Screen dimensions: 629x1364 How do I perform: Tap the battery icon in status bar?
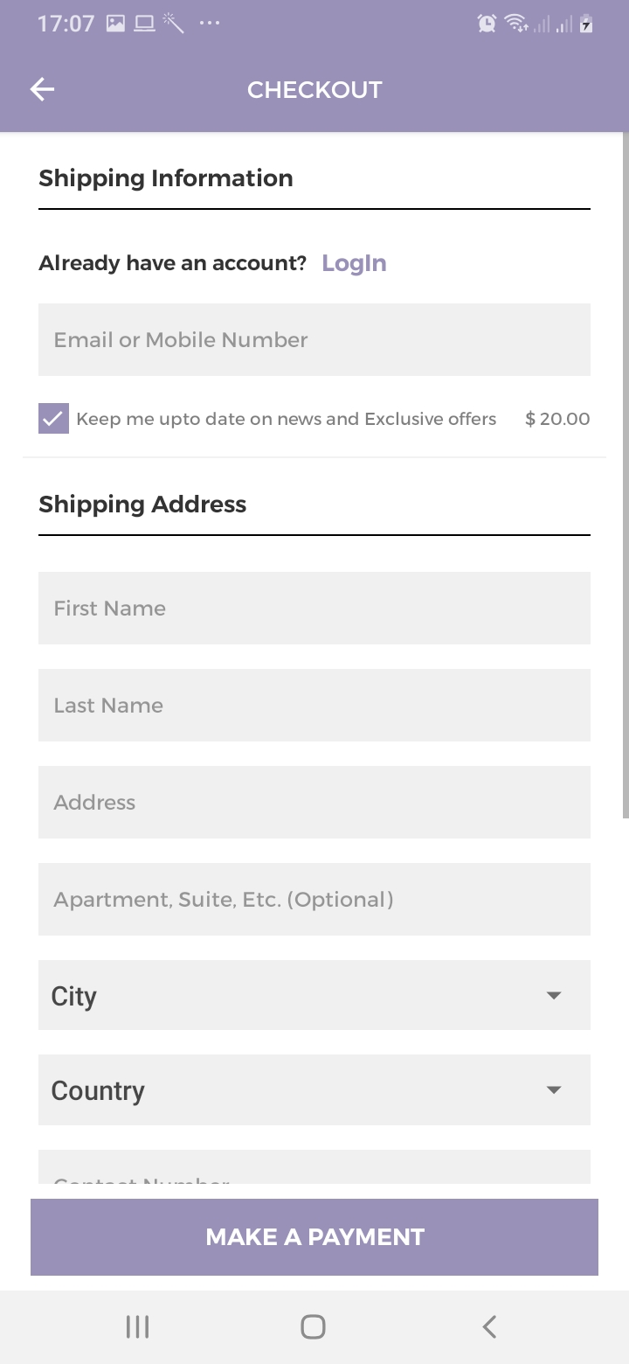click(586, 24)
